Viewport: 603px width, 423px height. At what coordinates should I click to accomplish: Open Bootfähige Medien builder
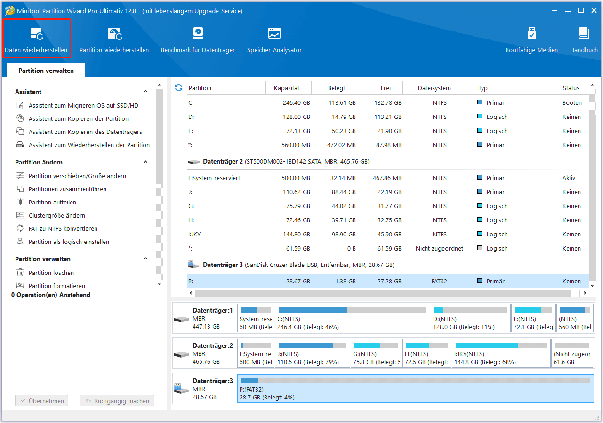pos(531,39)
